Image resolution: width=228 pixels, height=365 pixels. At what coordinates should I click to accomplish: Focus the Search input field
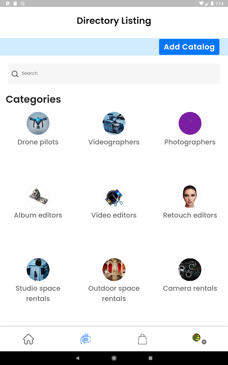point(119,74)
